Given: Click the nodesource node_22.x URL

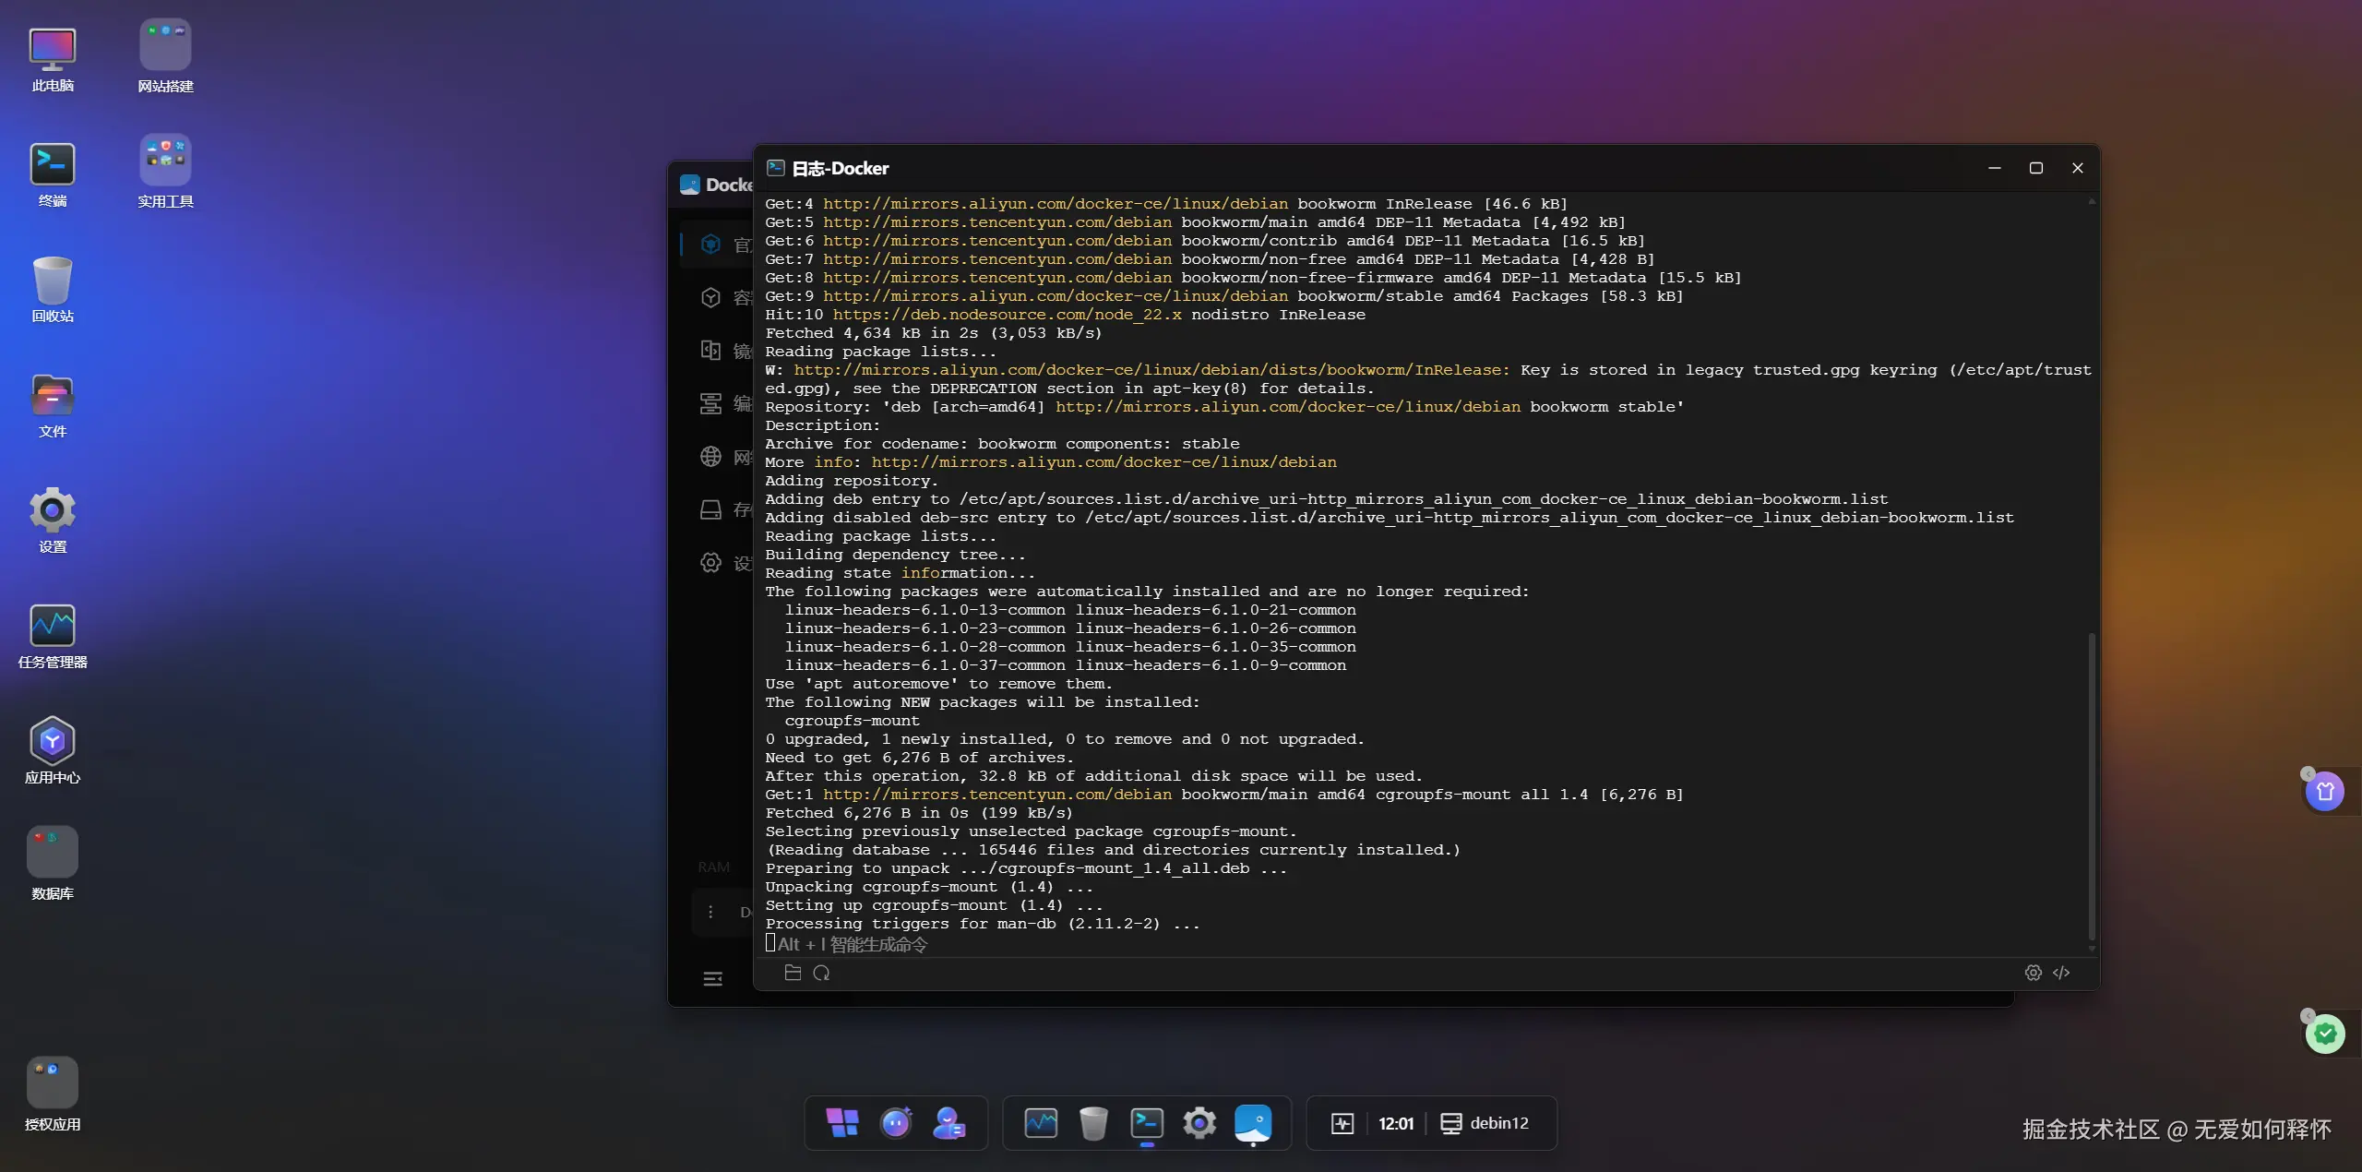Looking at the screenshot, I should click(1007, 315).
